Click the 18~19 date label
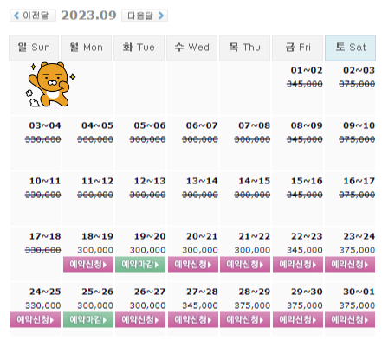Screen dimensions: 382x340 point(97,236)
